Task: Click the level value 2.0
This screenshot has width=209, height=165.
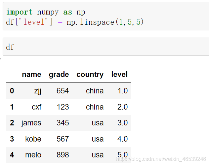Action: click(122, 107)
